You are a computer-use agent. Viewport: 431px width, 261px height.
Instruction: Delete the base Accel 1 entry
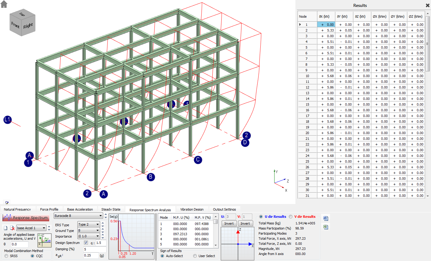(12, 228)
